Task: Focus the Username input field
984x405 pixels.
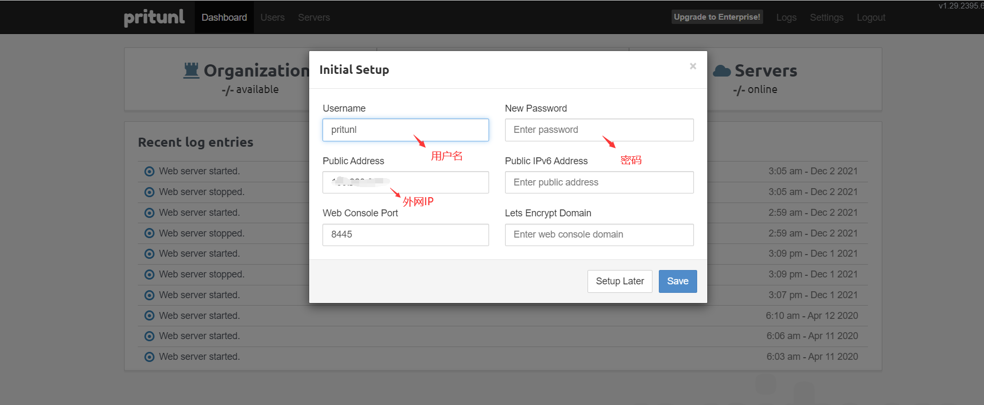Action: pyautogui.click(x=406, y=130)
